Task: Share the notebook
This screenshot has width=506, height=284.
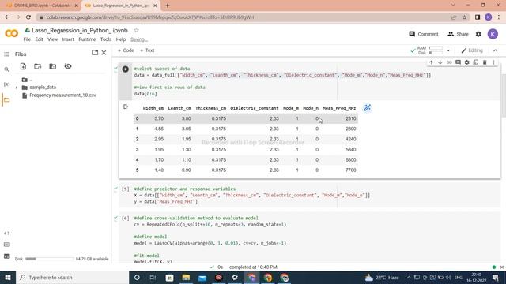Action: pyautogui.click(x=458, y=34)
